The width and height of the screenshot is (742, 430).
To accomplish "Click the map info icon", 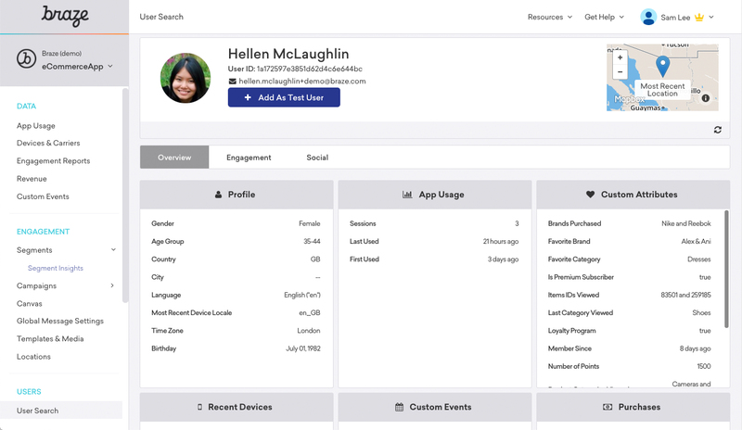I will [x=706, y=98].
